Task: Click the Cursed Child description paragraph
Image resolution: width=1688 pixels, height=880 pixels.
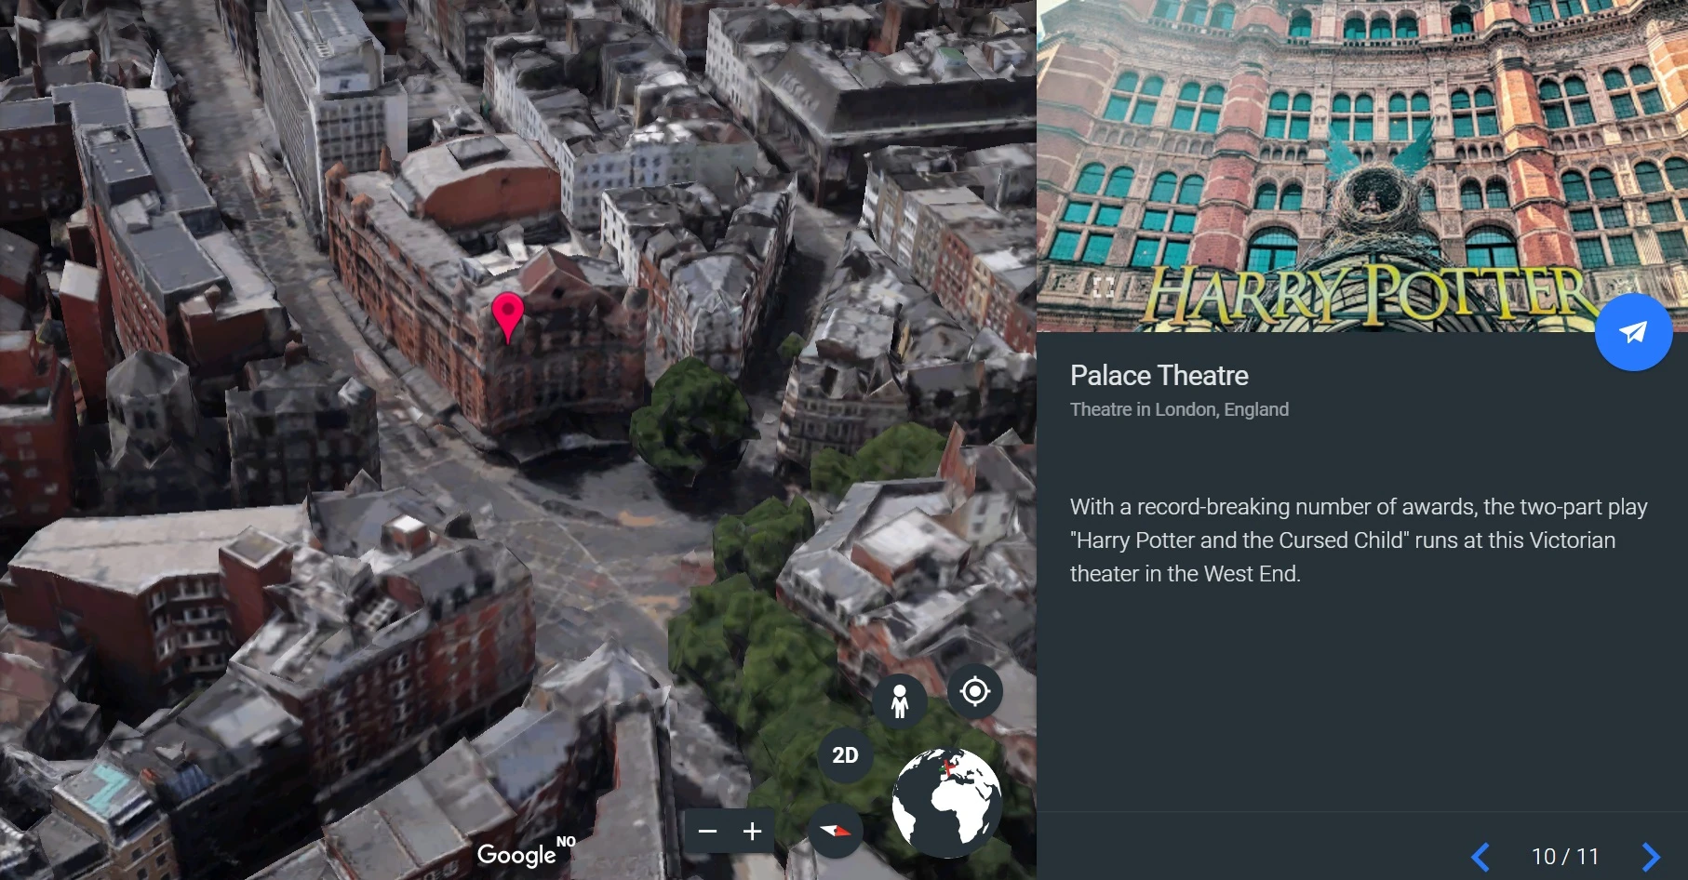Action: pos(1359,540)
